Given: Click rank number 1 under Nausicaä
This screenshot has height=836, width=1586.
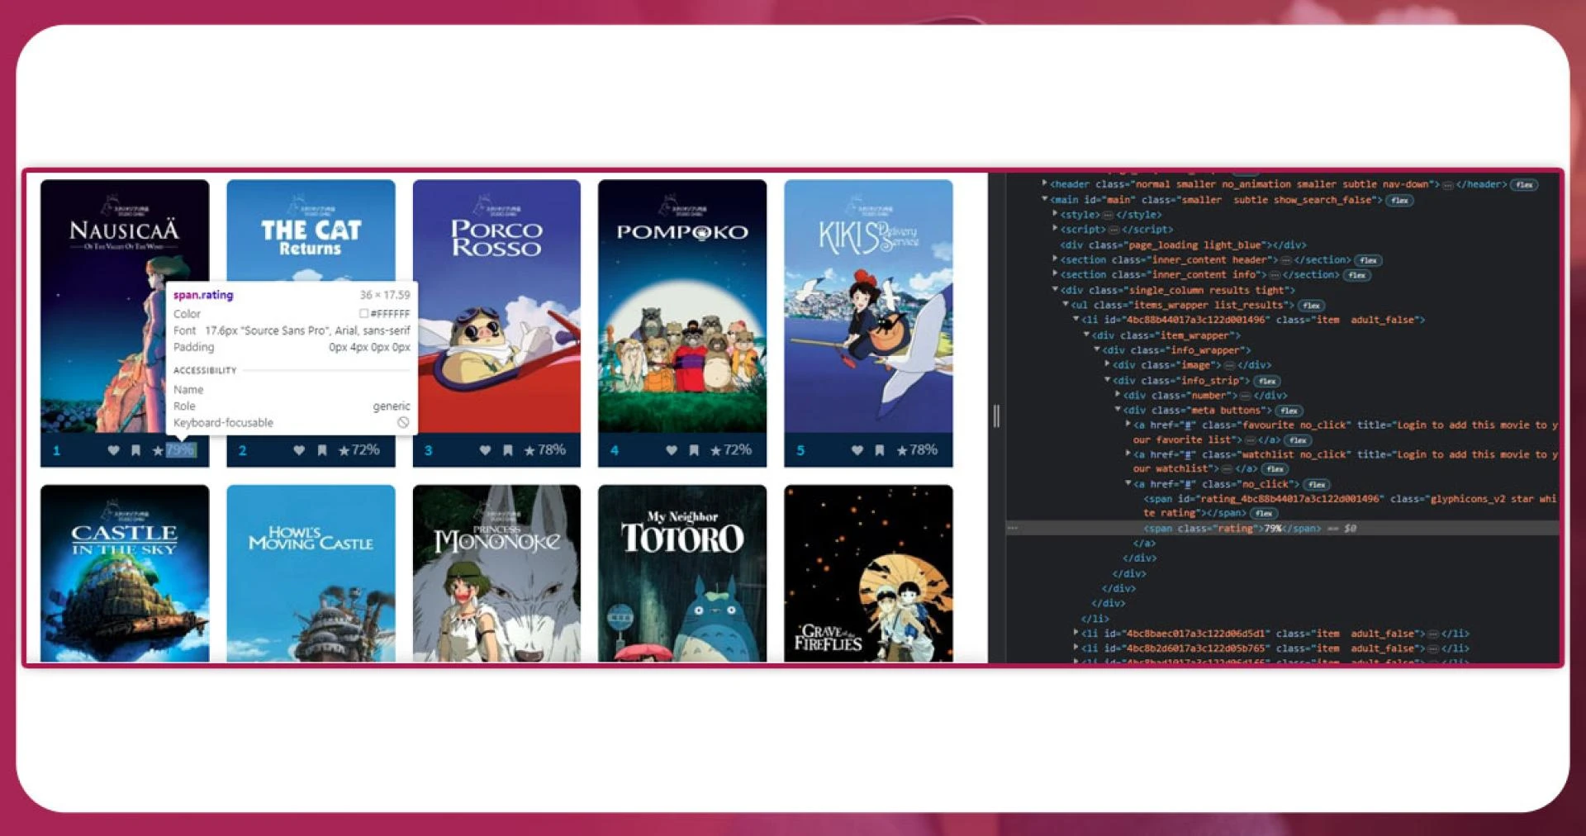Looking at the screenshot, I should click(56, 451).
